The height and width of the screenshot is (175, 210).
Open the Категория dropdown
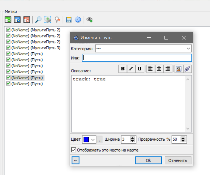click(188, 48)
